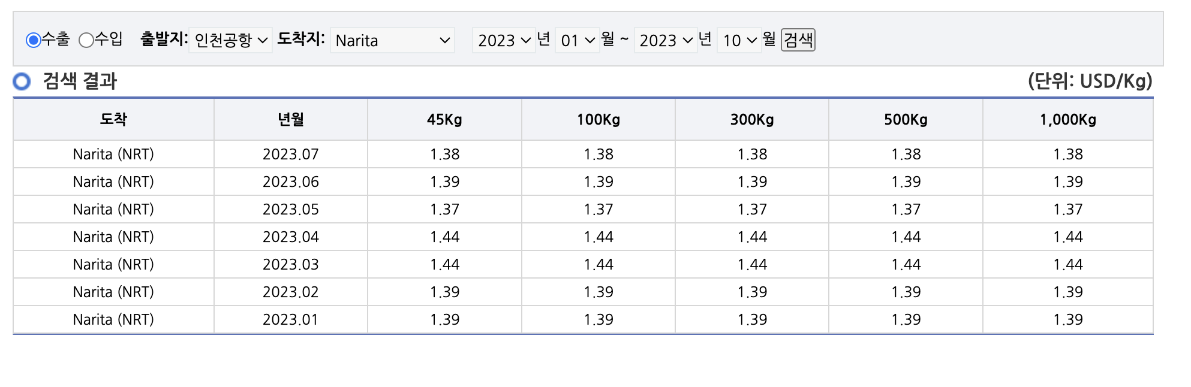Open the start month 01 dropdown
Viewport: 1191px width, 387px height.
(578, 40)
